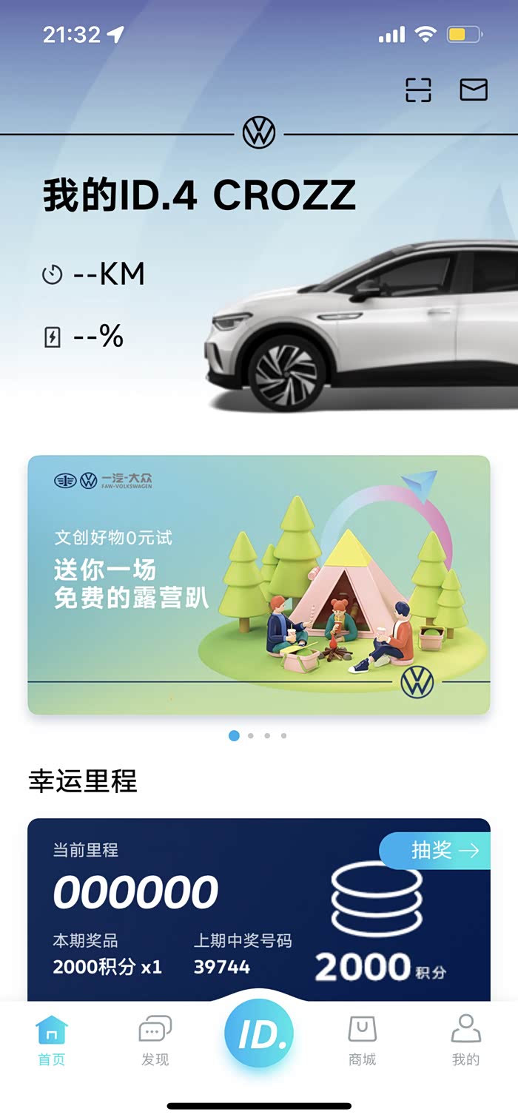The image size is (518, 1120).
Task: Open the camping party promo banner
Action: tap(259, 584)
